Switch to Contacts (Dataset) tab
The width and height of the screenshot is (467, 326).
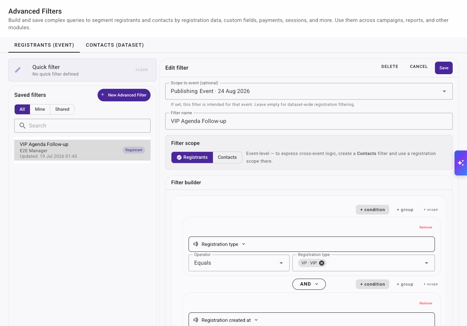[115, 45]
